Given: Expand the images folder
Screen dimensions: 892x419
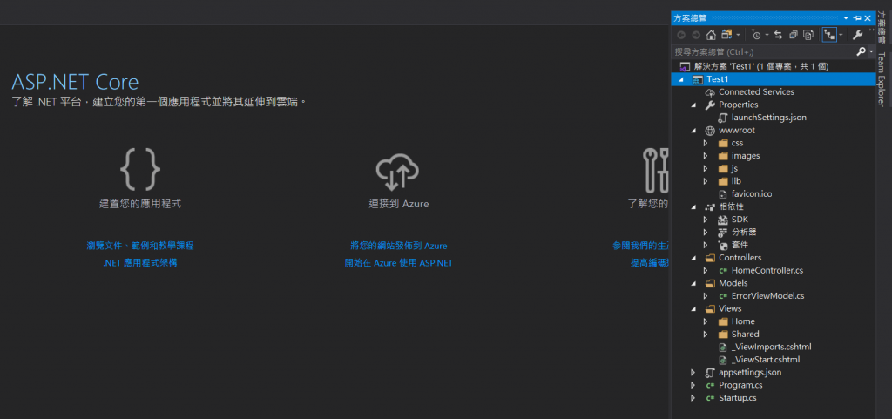Looking at the screenshot, I should 706,156.
